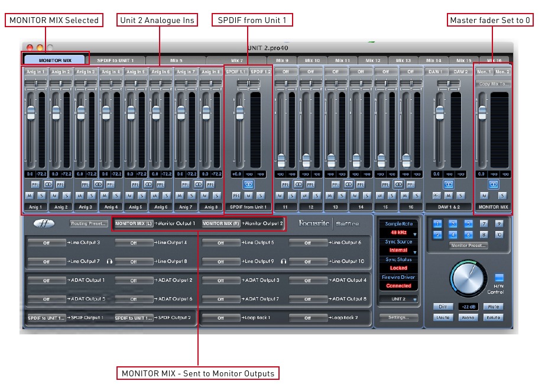Click the stereo link icon on the SPDIF channel
The width and height of the screenshot is (545, 384).
pyautogui.click(x=248, y=184)
